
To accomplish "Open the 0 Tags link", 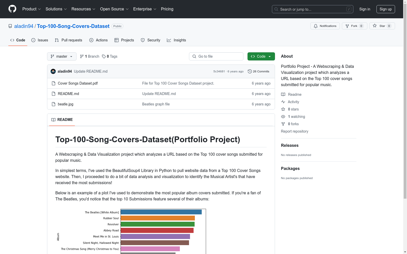I will click(x=110, y=56).
